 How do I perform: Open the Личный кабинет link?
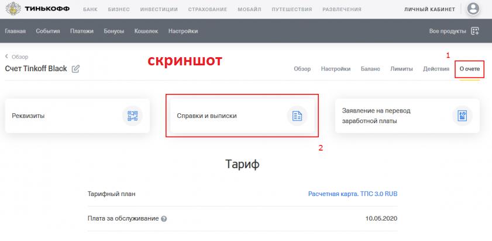[x=429, y=9]
